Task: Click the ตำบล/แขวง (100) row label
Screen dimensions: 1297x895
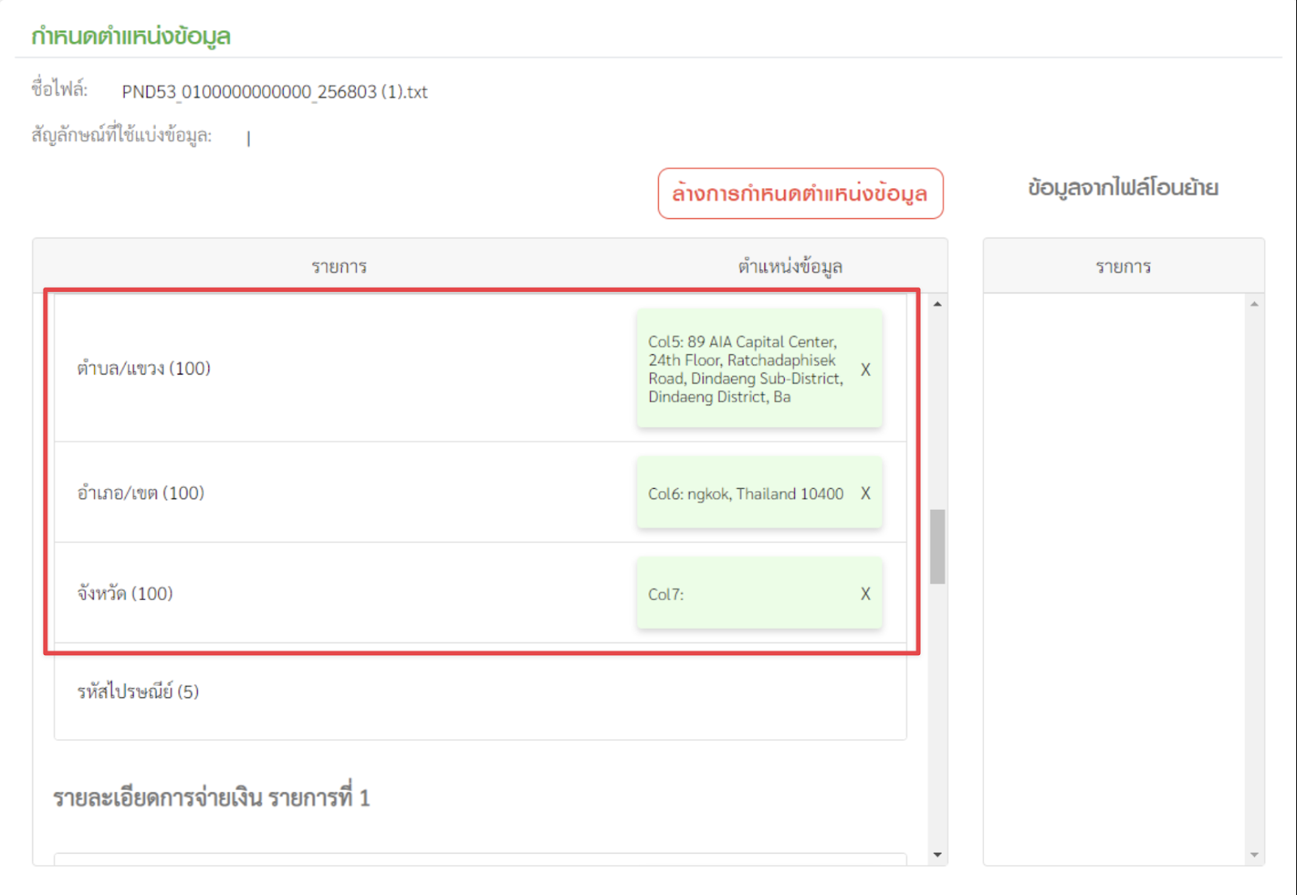Action: point(144,369)
